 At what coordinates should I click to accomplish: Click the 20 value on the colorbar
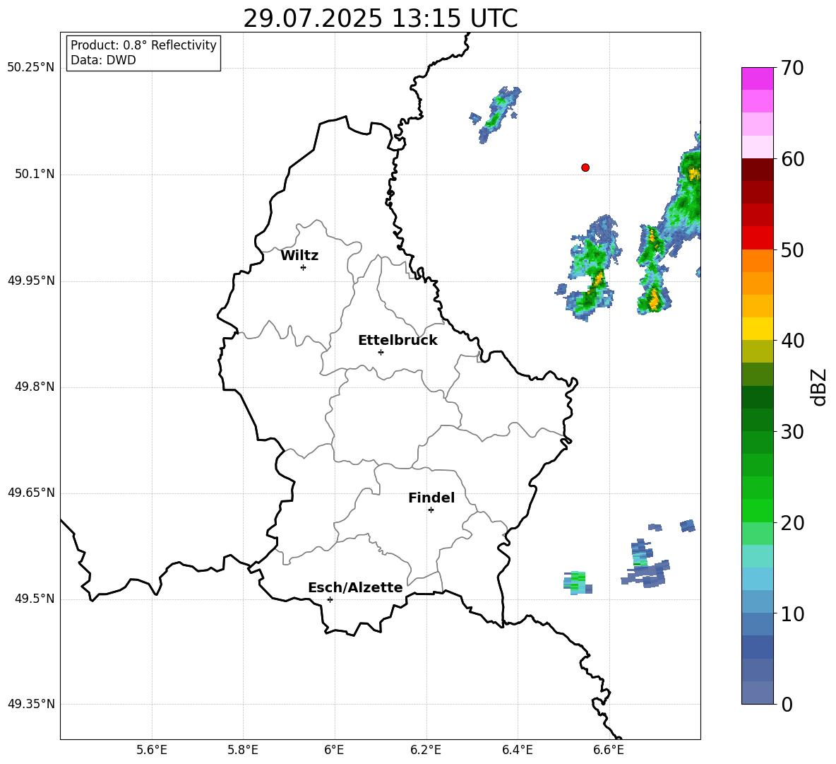[x=792, y=523]
